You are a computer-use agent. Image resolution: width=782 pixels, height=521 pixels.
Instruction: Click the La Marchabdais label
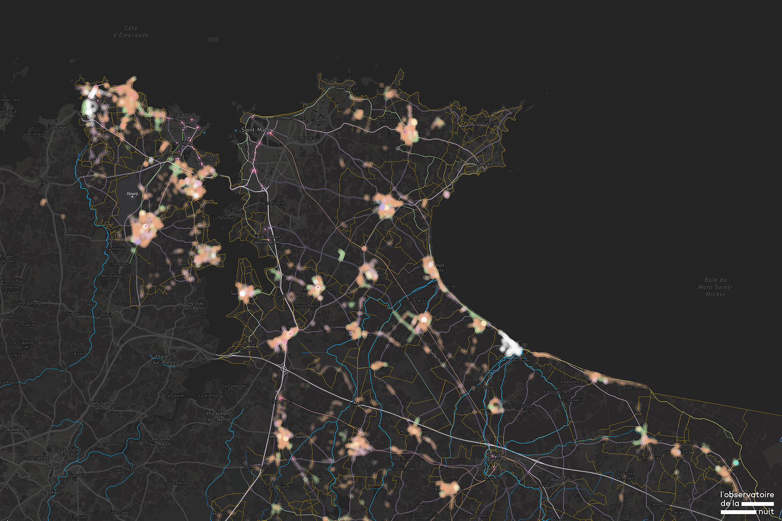[x=111, y=276]
